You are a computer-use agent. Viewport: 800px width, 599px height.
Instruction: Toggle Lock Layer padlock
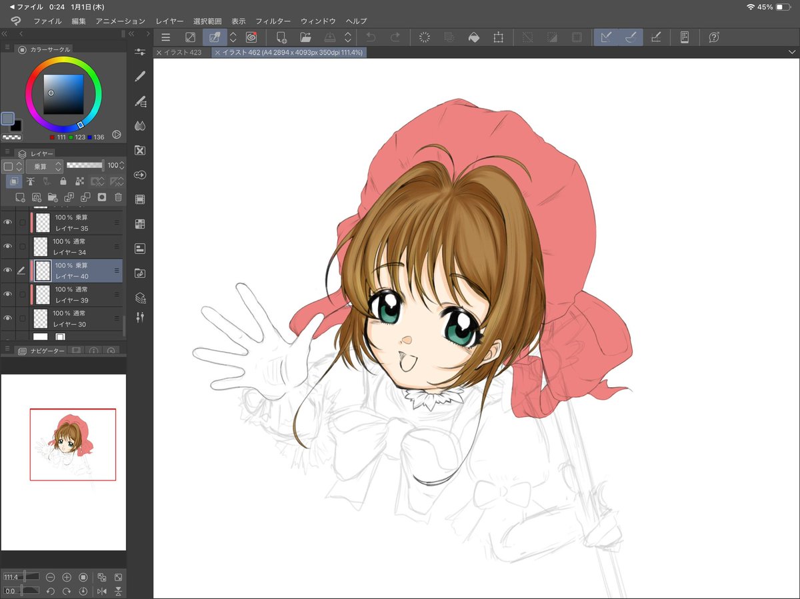point(63,181)
